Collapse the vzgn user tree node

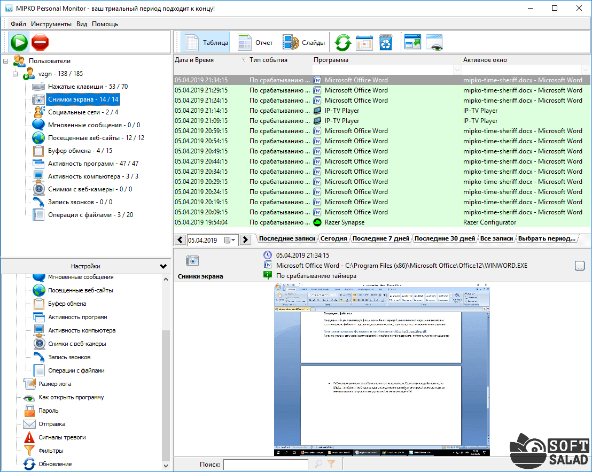tap(15, 74)
